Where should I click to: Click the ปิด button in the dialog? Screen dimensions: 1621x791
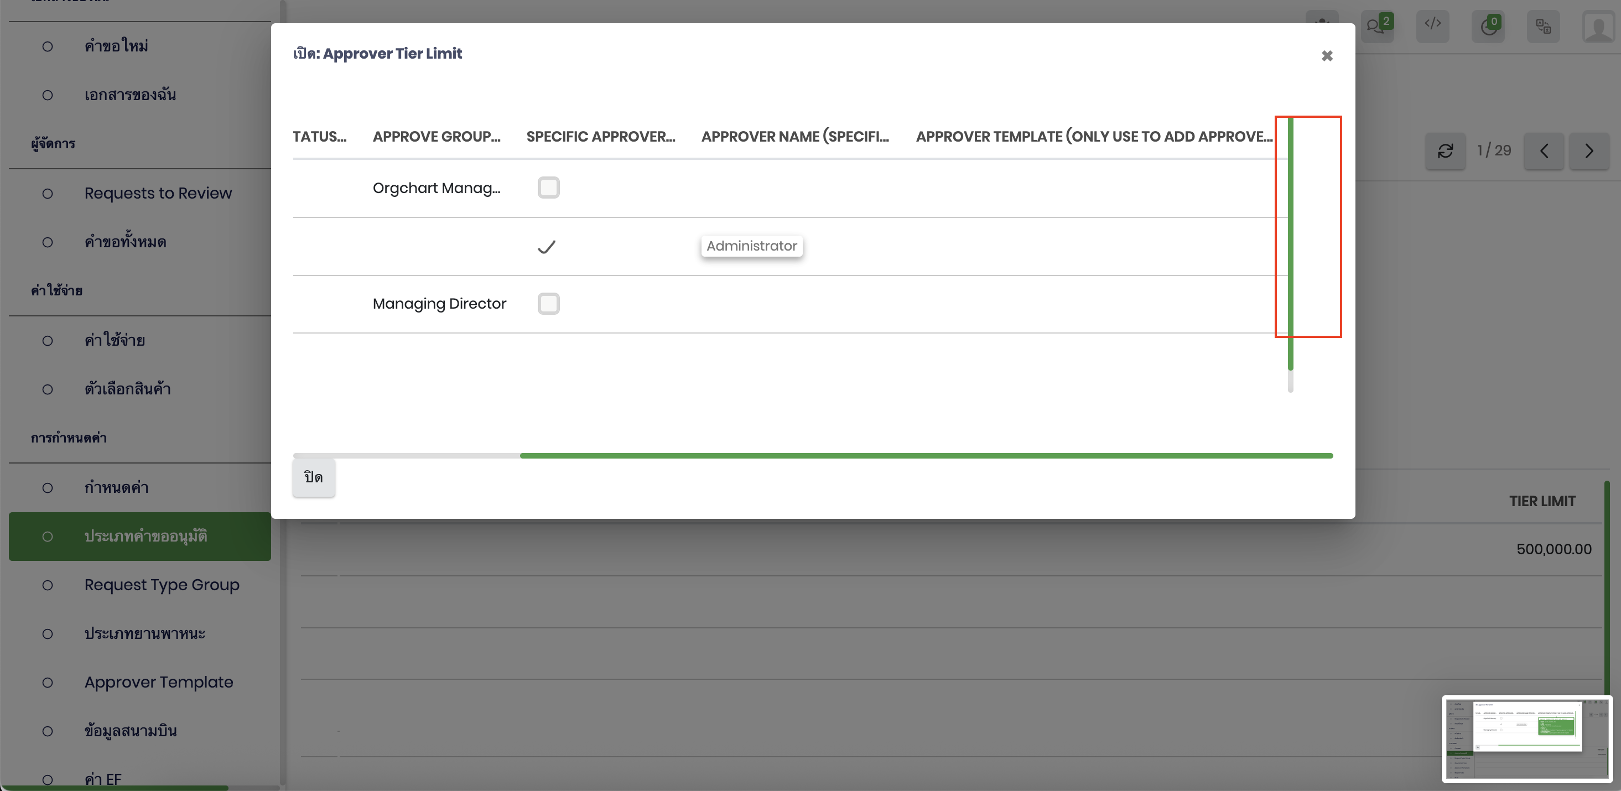(x=313, y=477)
